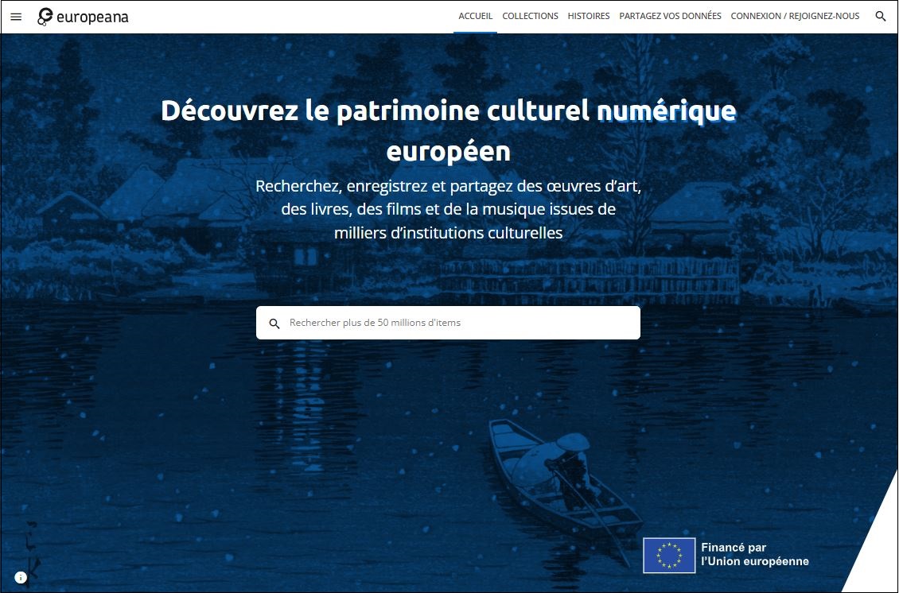Click the 'Découvrez le patrimoine culturel' heading
899x593 pixels.
(376, 111)
